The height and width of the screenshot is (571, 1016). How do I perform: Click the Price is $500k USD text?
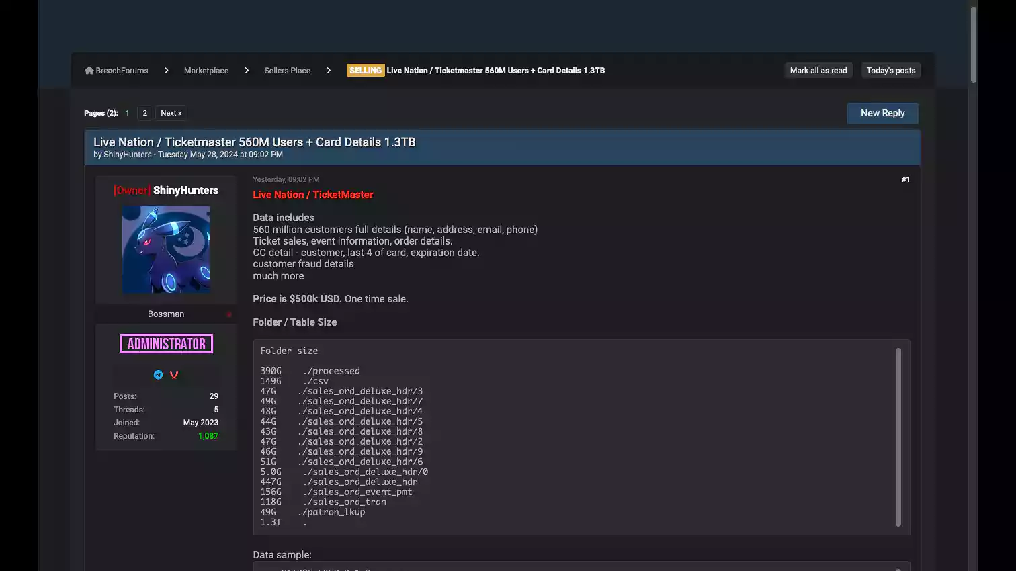coord(297,299)
